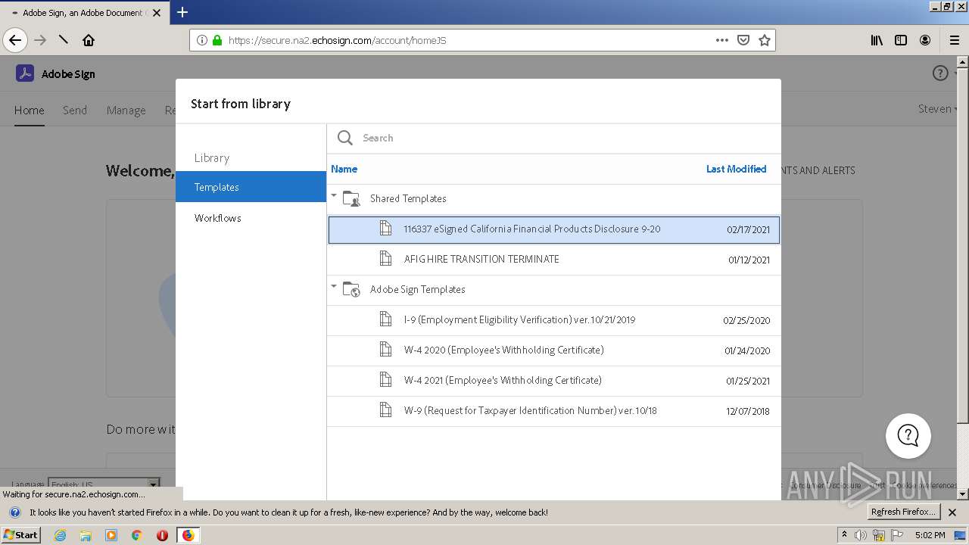969x545 pixels.
Task: Collapse the Adobe Sign Templates group
Action: pos(334,287)
